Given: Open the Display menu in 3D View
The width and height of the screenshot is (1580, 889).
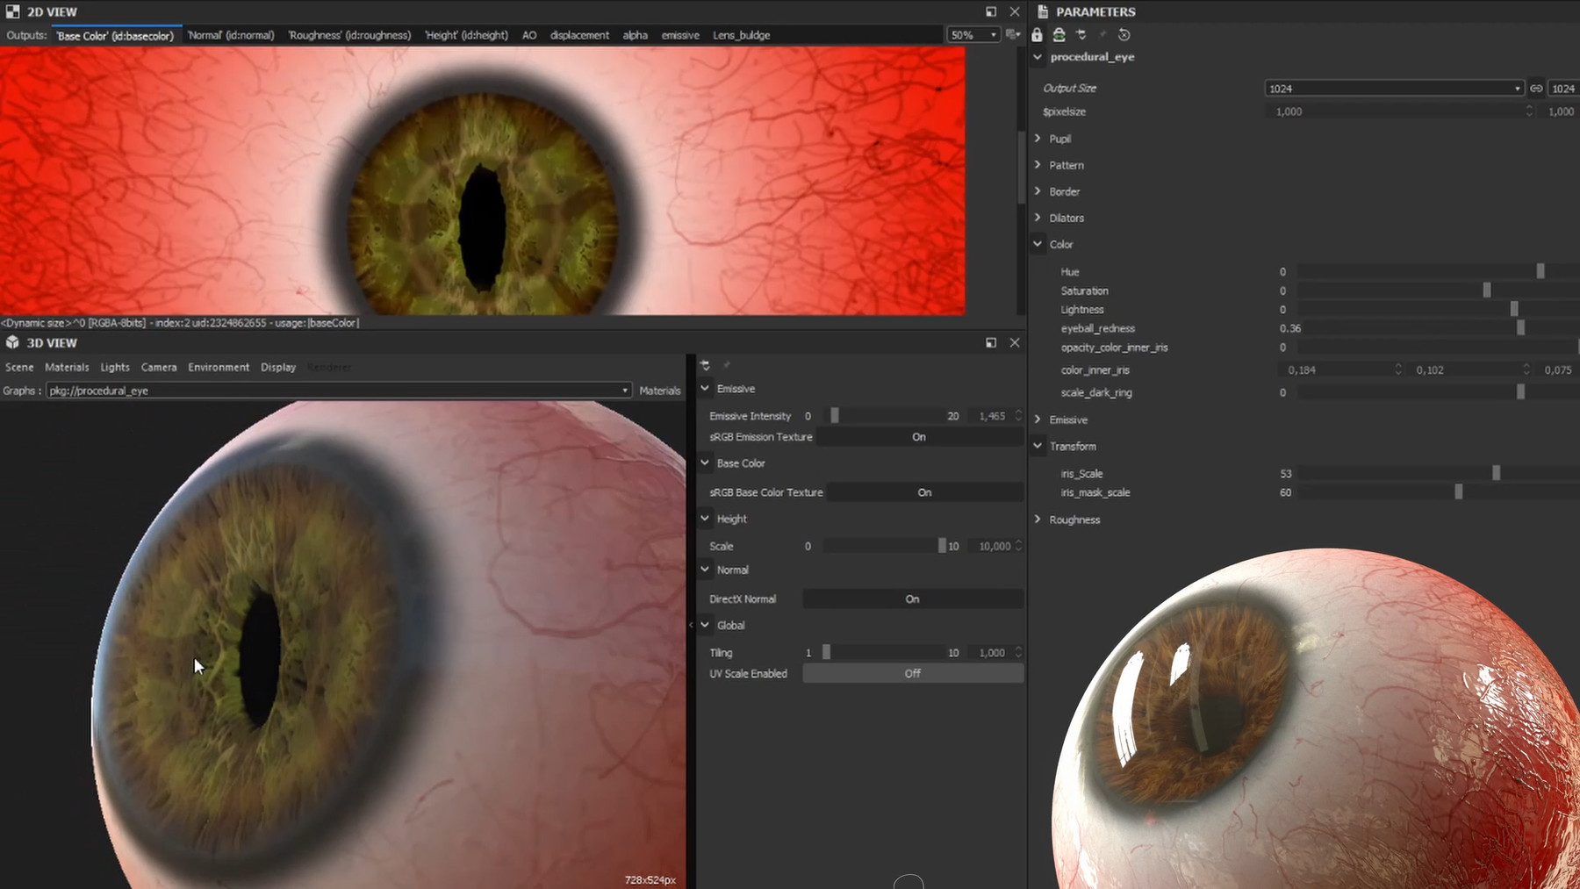Looking at the screenshot, I should click(278, 367).
